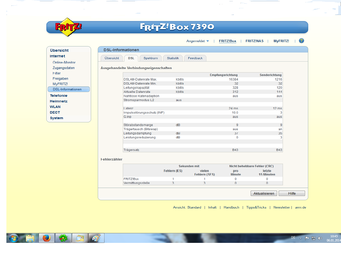Expand the Internet sidebar section
The image size is (341, 273).
point(57,56)
